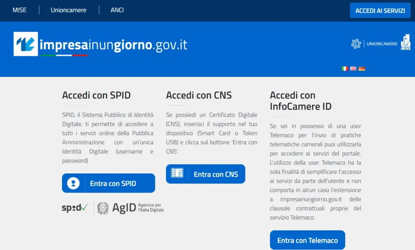Click the user avatar icon on SPID button
Image resolution: width=415 pixels, height=250 pixels.
click(73, 183)
